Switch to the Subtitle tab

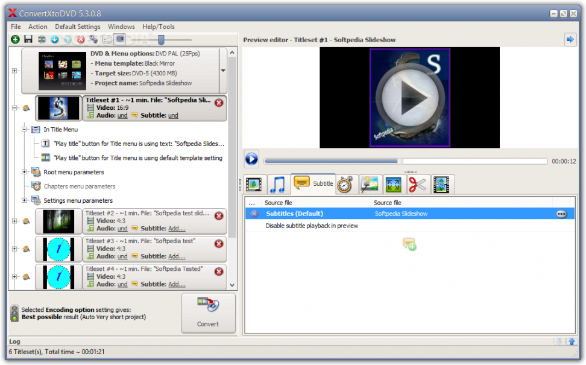point(313,184)
